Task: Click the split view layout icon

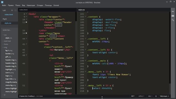Action: pos(15,10)
